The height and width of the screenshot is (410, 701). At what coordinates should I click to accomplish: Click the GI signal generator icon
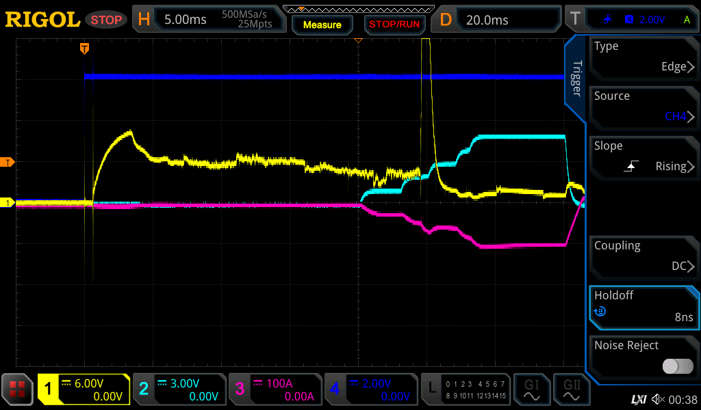(x=531, y=389)
